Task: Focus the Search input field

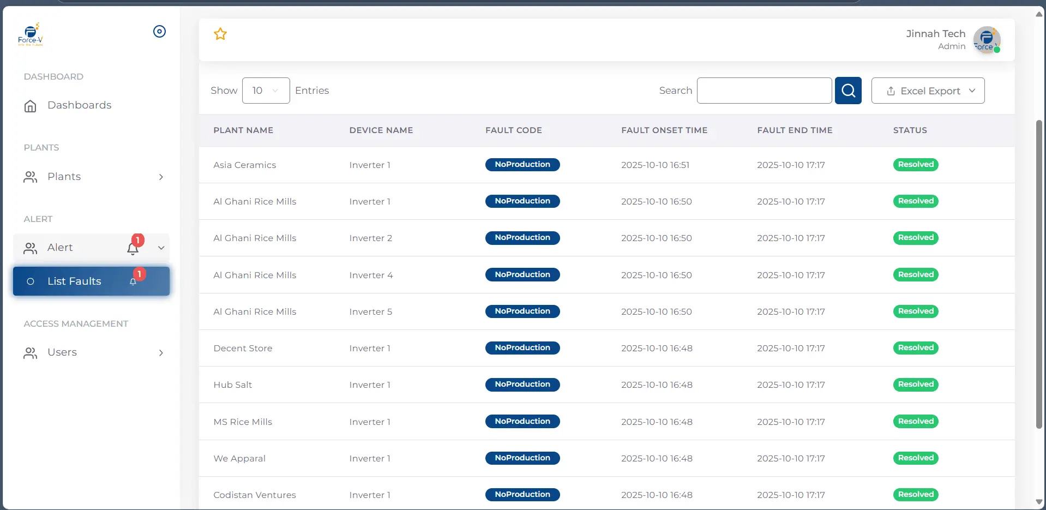Action: [x=764, y=91]
